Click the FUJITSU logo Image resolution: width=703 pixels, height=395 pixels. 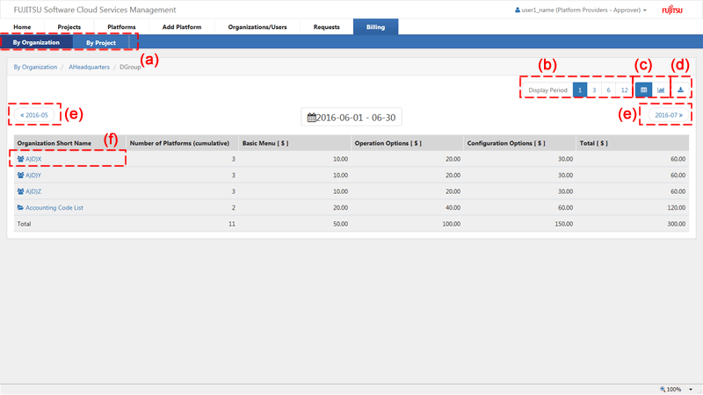coord(672,10)
